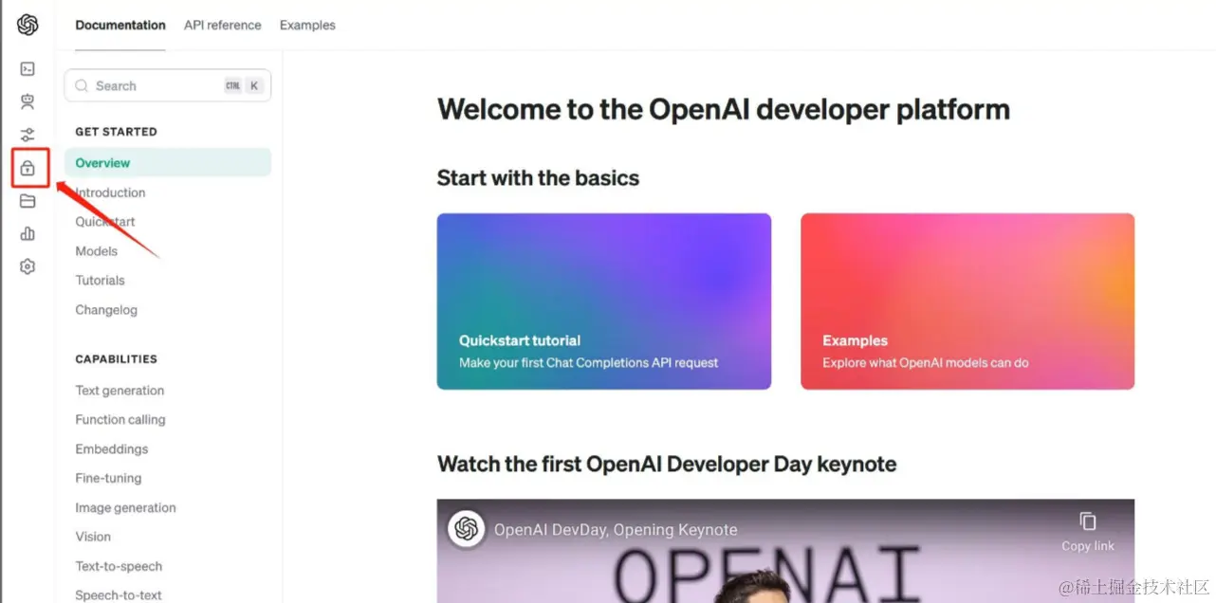Screen dimensions: 1216x603
Task: Open the Changelog sidebar link
Action: tap(106, 310)
